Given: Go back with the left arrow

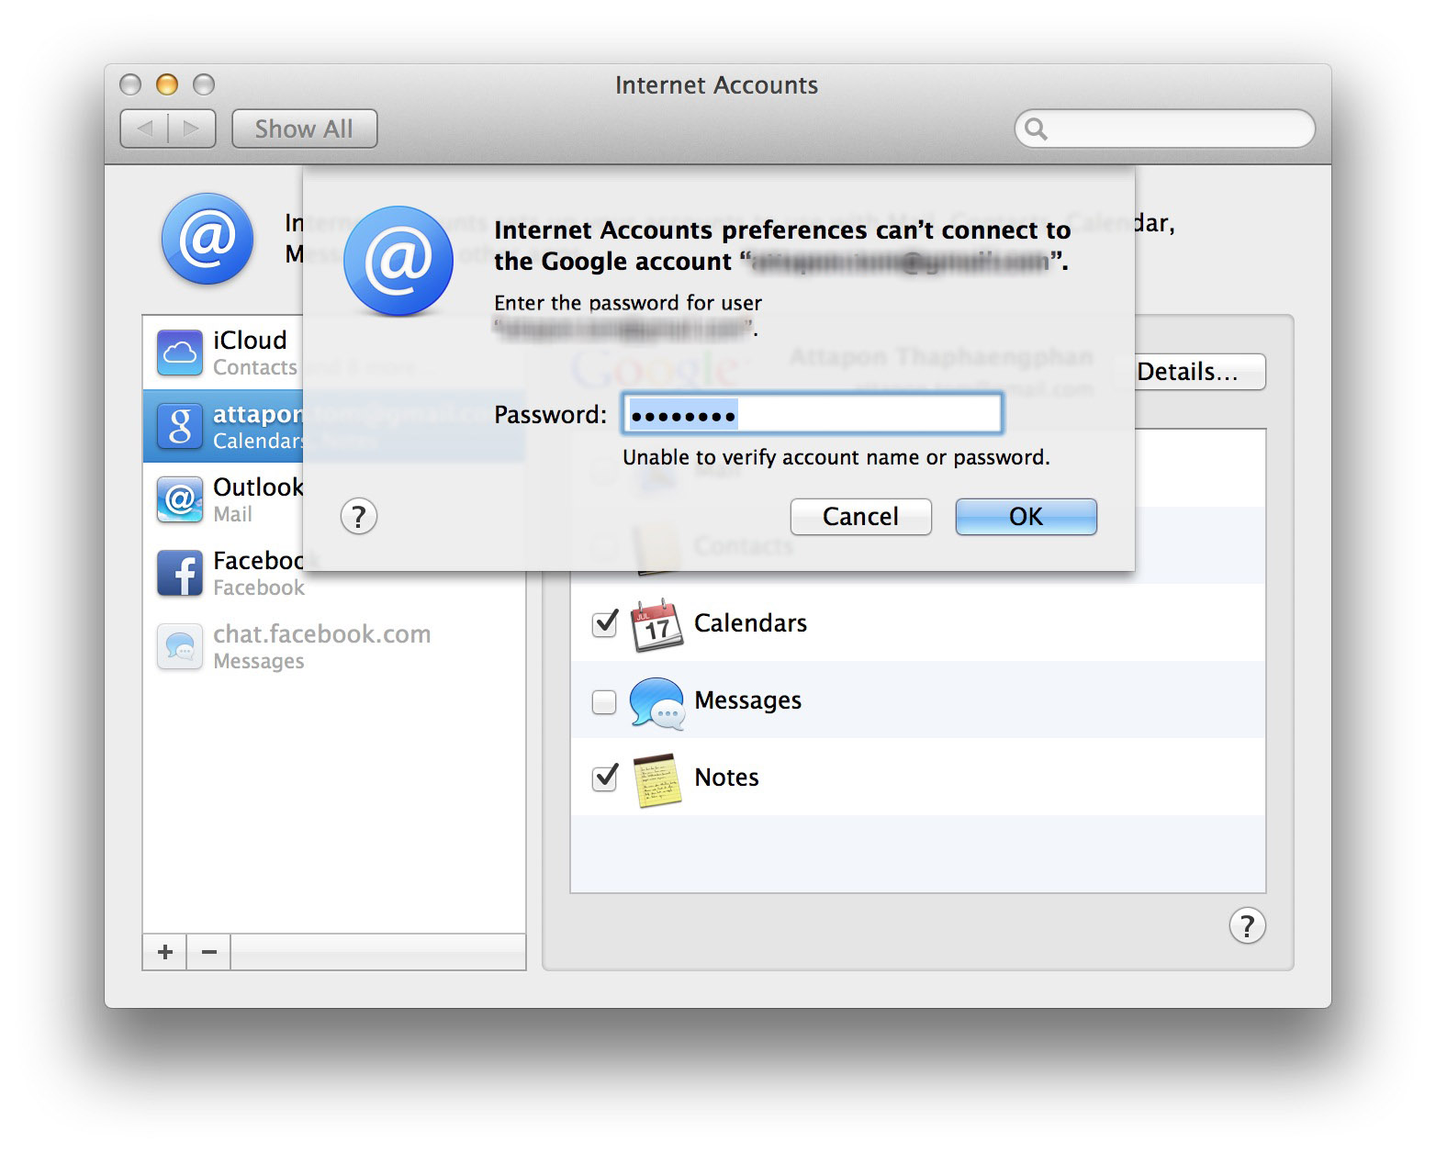Looking at the screenshot, I should pyautogui.click(x=144, y=129).
